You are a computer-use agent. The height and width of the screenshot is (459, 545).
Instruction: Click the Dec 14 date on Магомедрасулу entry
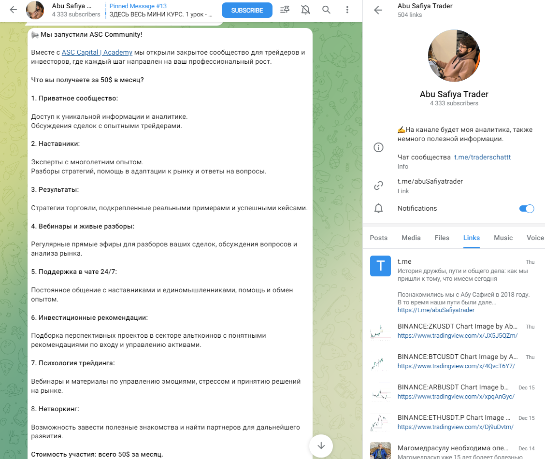(x=527, y=448)
